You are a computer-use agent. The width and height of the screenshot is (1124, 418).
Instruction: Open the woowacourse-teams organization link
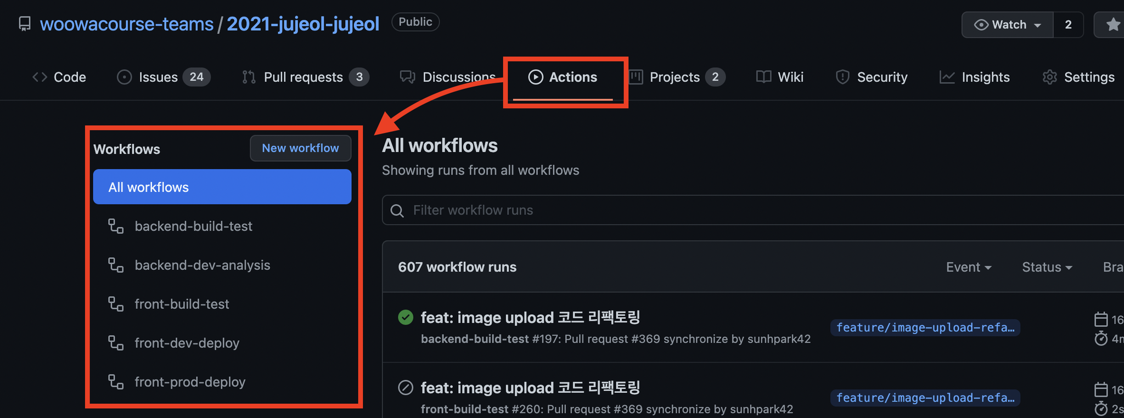[x=127, y=24]
